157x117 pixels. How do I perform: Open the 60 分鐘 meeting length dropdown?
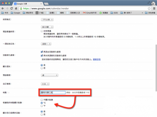pos(47,27)
